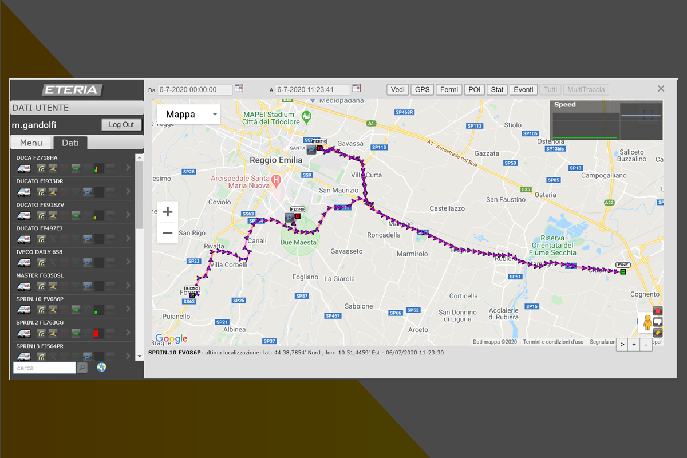Click the speech bubble icon on the map
Viewport: 687px width, 458px height.
(658, 322)
